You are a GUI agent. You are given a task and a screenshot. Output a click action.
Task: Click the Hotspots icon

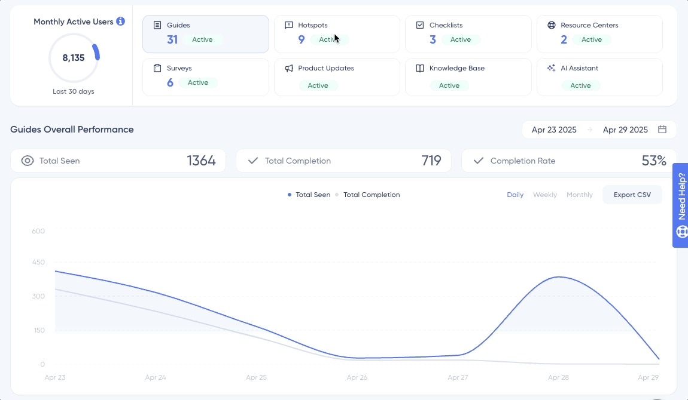point(289,25)
